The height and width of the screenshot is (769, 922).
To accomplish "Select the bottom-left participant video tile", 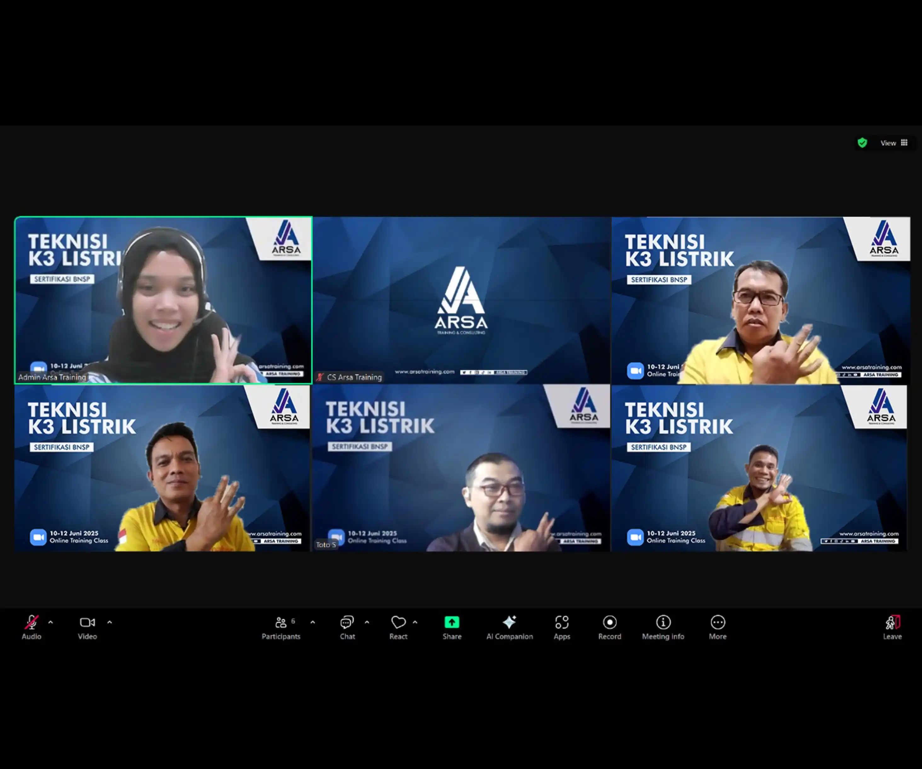I will 162,468.
